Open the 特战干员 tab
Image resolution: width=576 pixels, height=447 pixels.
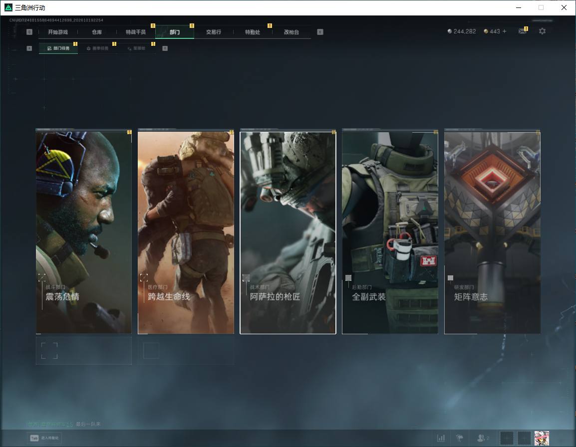(x=136, y=32)
